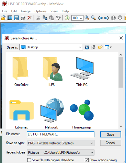
Task: Expand the Recent folders dropdown
Action: 60,153
